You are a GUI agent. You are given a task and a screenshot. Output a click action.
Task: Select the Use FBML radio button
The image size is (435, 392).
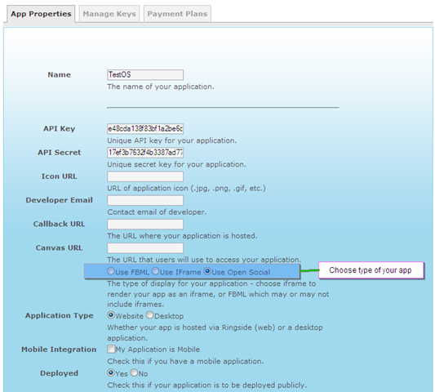111,271
